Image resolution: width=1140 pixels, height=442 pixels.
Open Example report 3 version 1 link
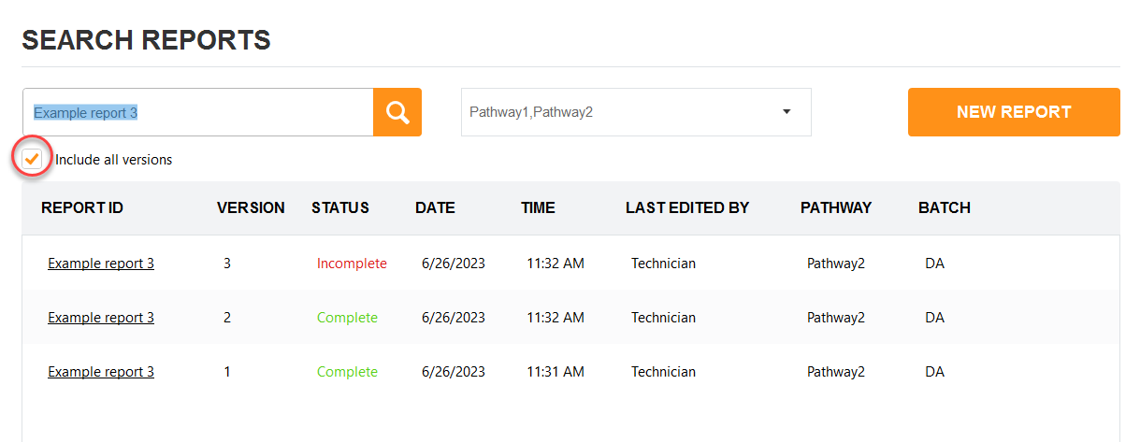tap(101, 372)
